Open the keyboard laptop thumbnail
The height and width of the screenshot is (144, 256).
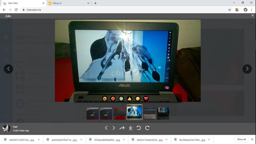tap(150, 114)
